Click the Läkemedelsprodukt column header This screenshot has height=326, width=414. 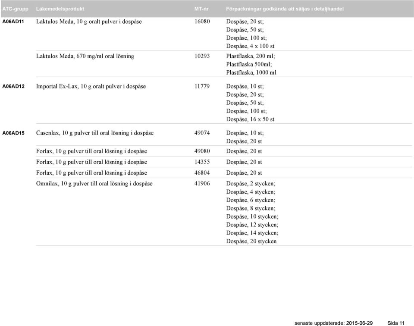tap(60, 9)
